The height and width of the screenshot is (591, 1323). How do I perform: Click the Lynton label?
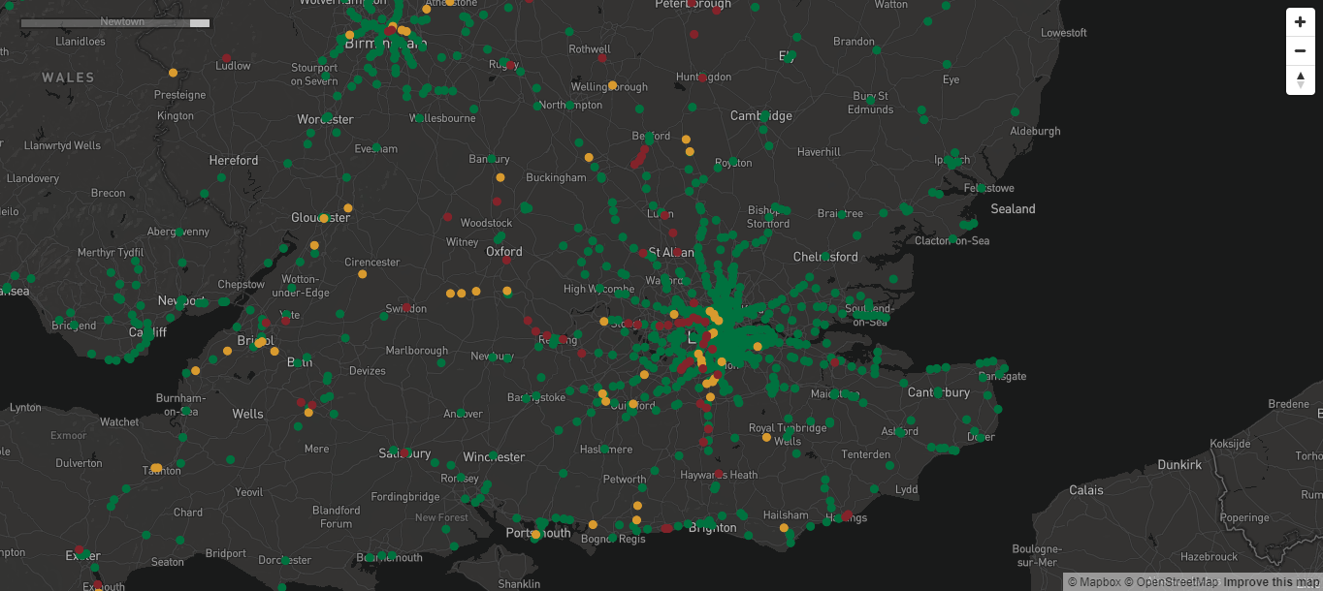(26, 408)
